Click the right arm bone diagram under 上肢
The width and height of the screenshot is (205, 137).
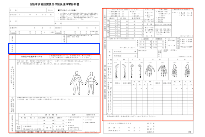coord(117,71)
